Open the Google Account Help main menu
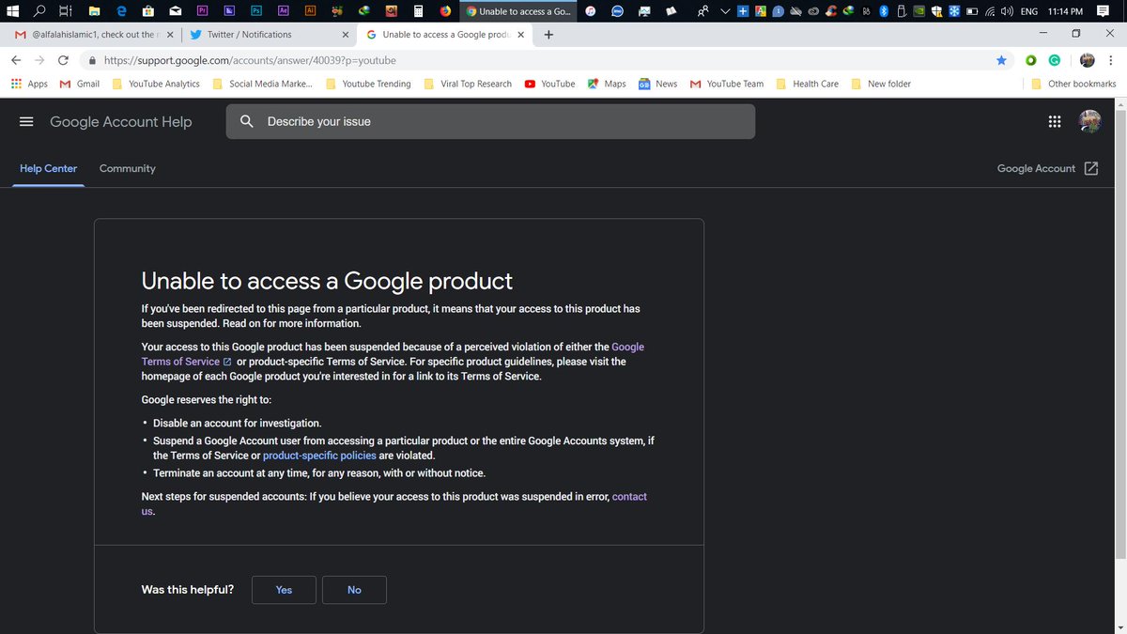1127x634 pixels. pyautogui.click(x=26, y=122)
